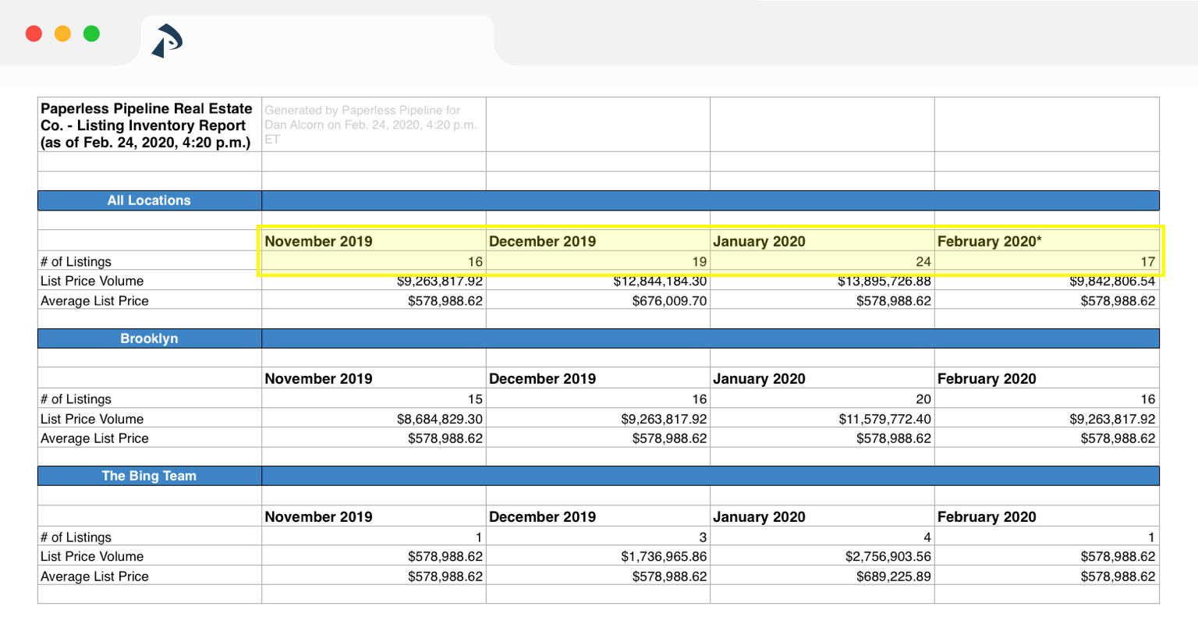
Task: Select highlighted February 2020* column header
Action: click(989, 241)
